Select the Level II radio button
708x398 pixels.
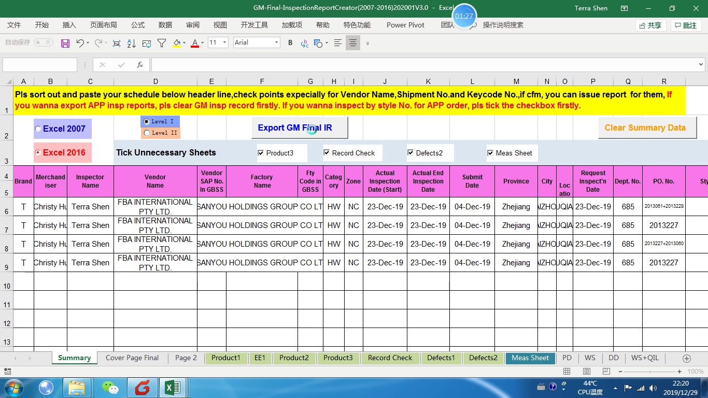tap(147, 133)
